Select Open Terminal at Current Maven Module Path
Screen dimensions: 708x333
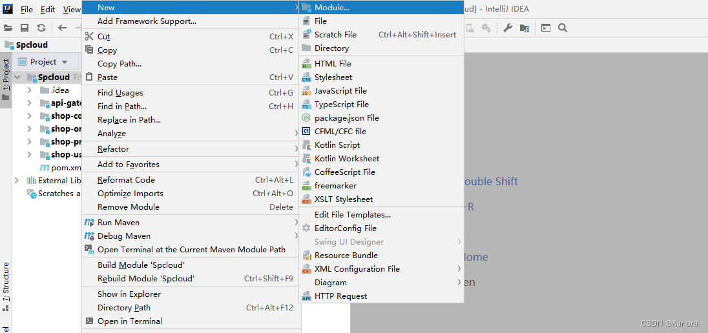coord(191,250)
